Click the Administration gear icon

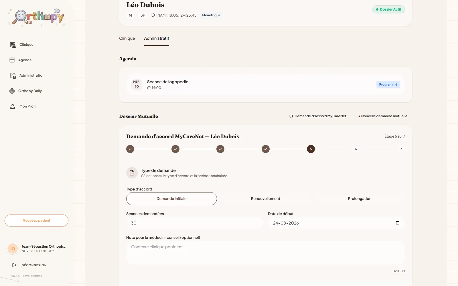pos(13,76)
